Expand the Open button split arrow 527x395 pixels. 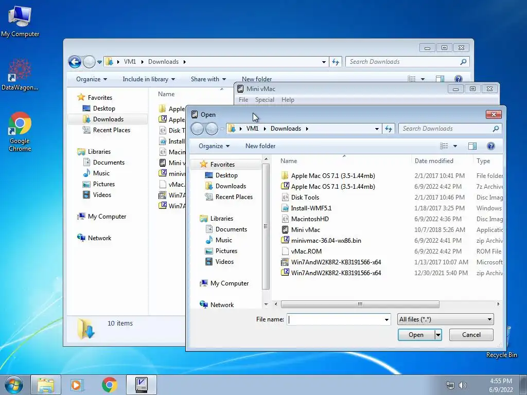(437, 335)
